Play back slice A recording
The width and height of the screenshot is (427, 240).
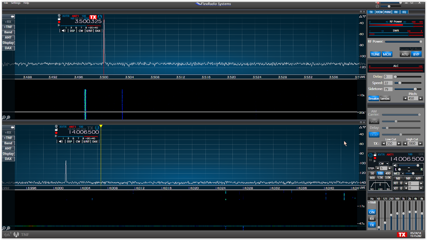click(59, 25)
